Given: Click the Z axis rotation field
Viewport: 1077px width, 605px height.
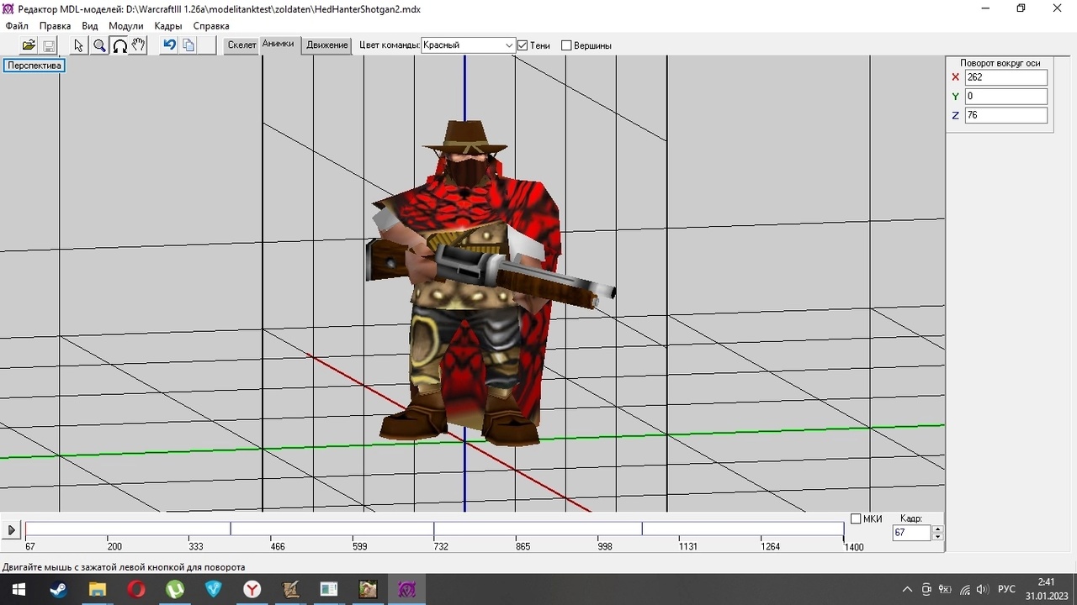Looking at the screenshot, I should [x=1006, y=115].
